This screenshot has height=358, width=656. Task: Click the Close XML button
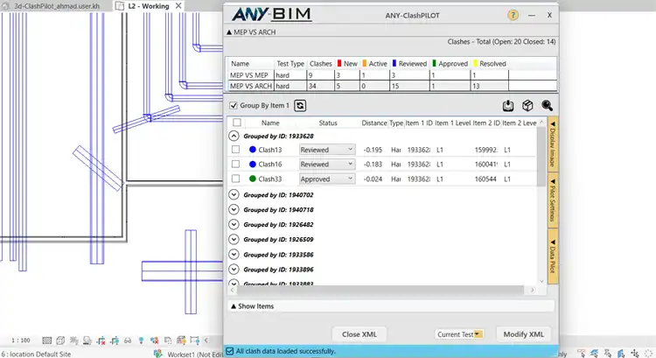tap(359, 334)
